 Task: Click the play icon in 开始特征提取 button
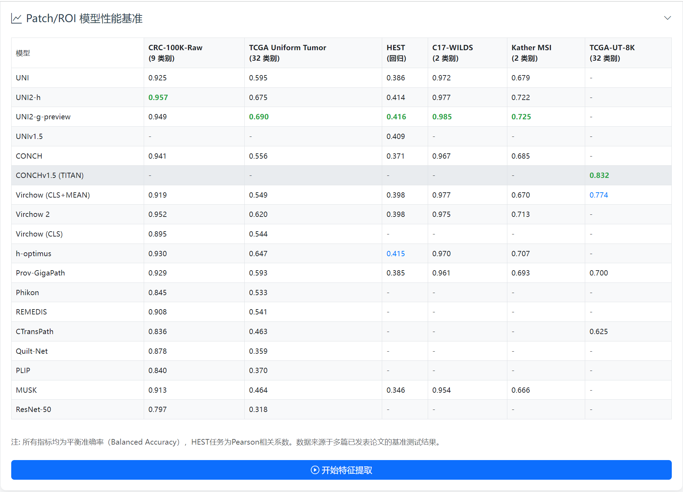(315, 470)
